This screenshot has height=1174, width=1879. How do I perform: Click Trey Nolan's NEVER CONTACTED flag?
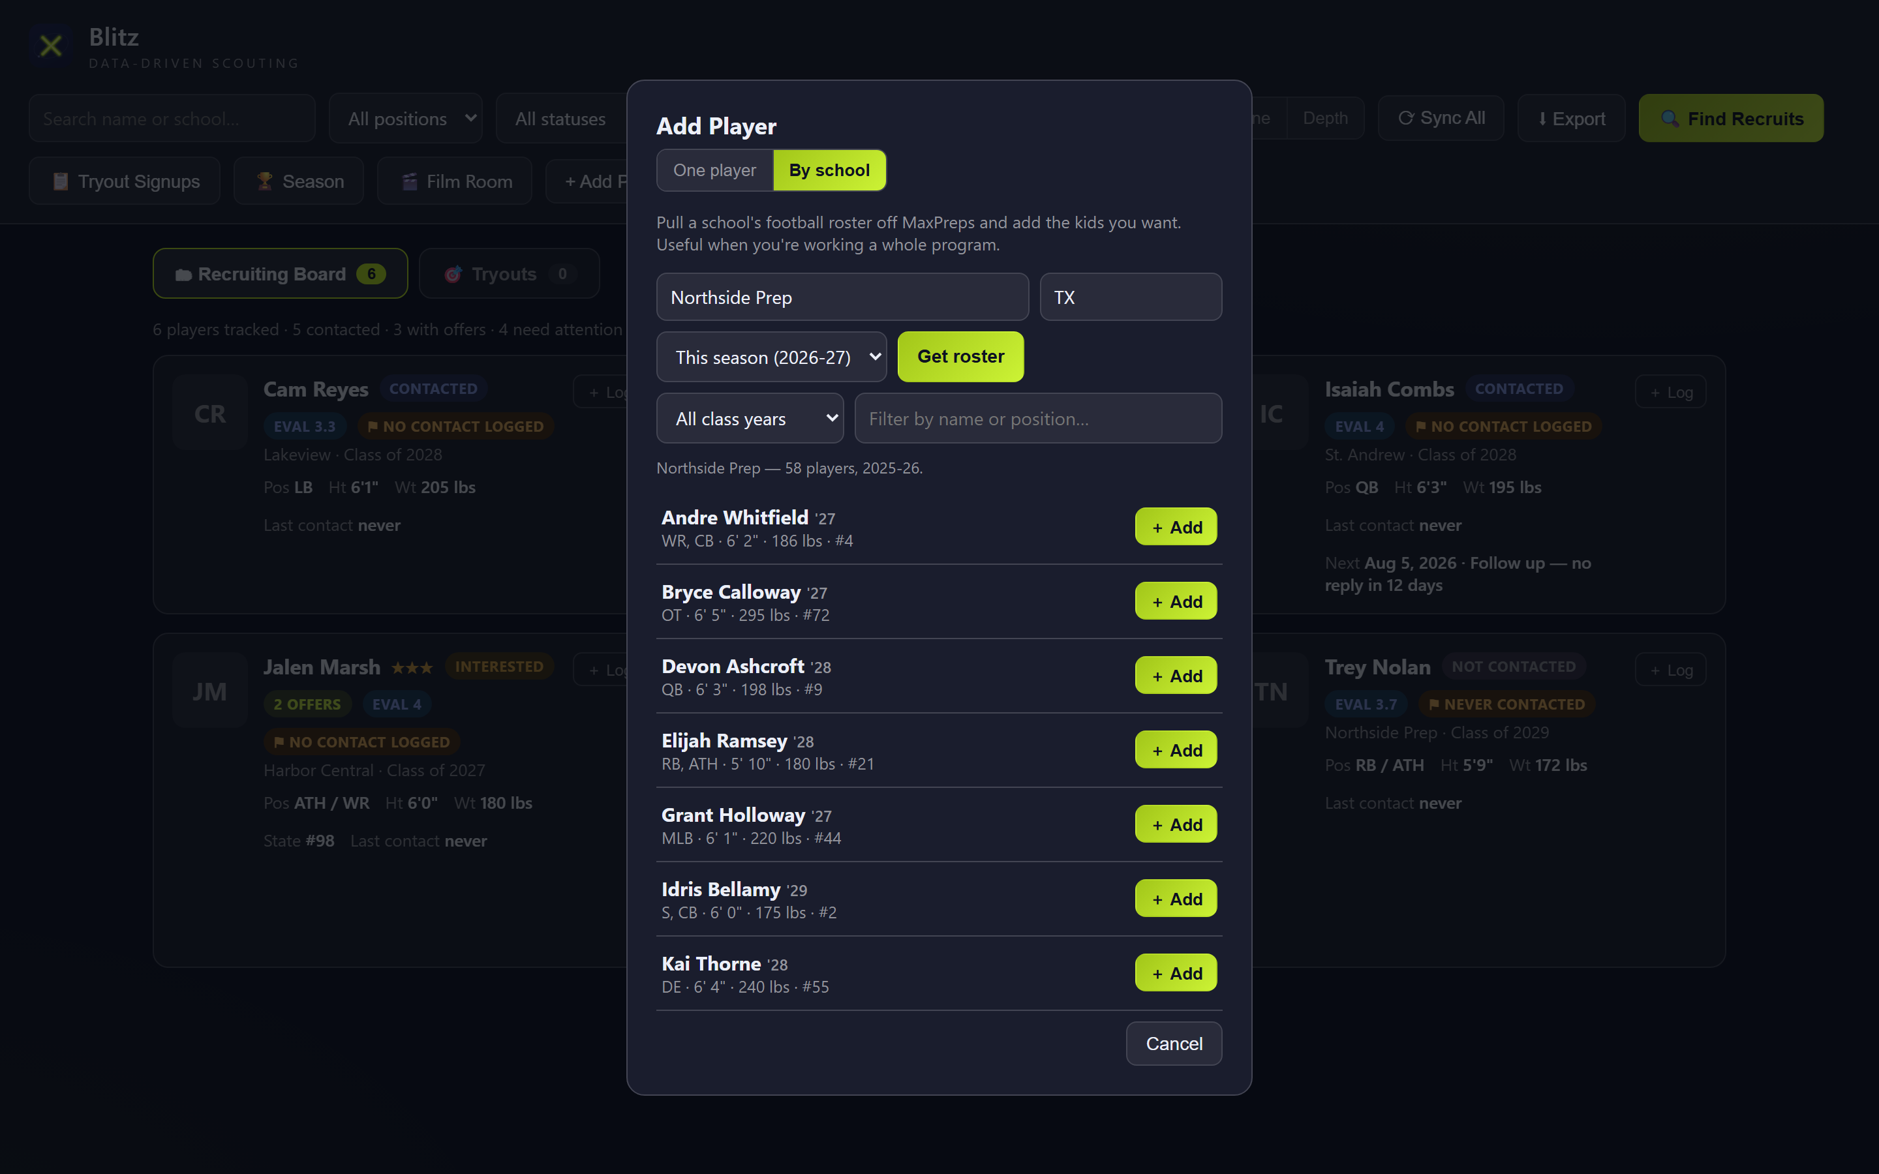coord(1506,704)
